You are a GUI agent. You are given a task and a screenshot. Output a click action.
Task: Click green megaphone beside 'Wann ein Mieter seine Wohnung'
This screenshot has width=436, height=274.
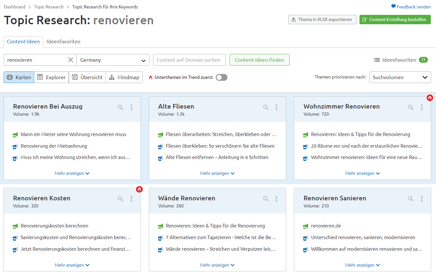click(15, 134)
